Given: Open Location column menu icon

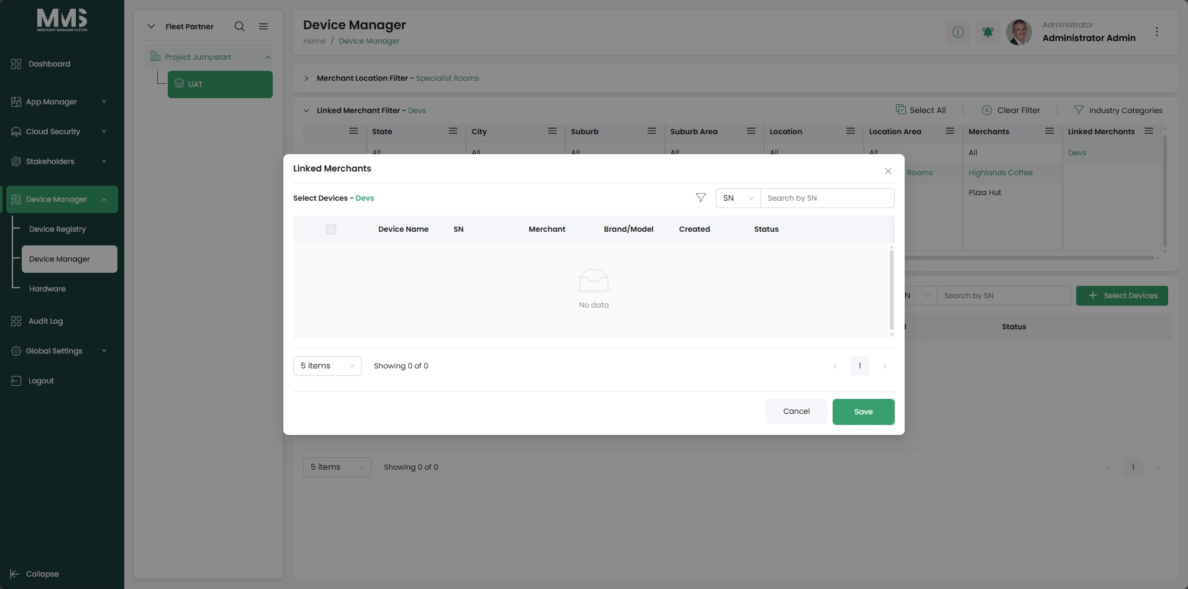Looking at the screenshot, I should [x=851, y=131].
